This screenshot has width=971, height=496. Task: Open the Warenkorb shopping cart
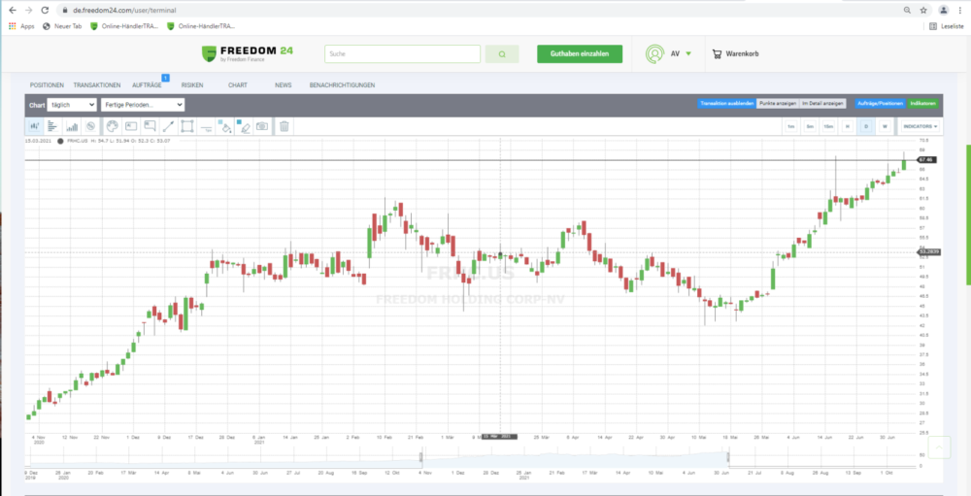(x=735, y=54)
